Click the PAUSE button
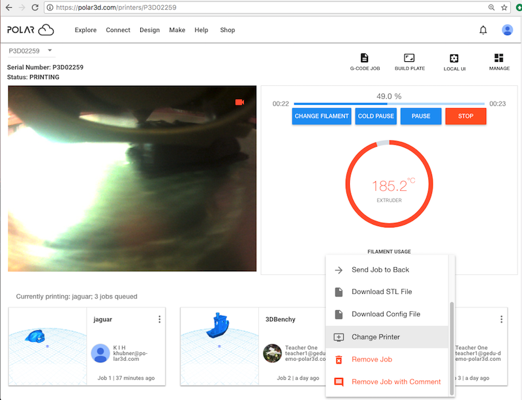 421,116
